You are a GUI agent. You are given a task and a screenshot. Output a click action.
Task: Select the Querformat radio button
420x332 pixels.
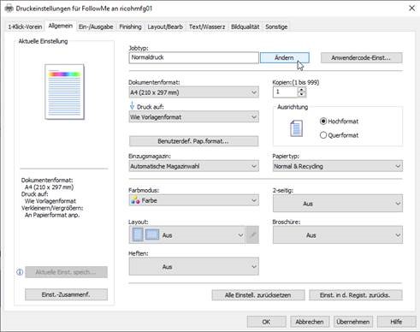point(323,135)
